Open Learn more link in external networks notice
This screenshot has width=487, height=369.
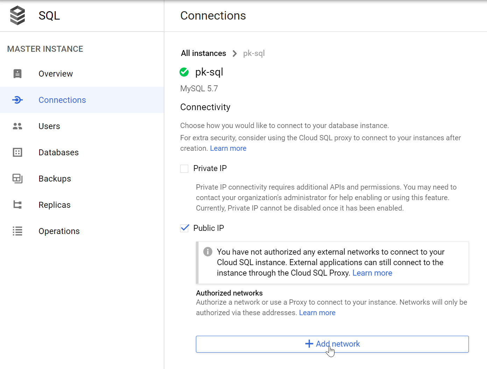pos(372,273)
